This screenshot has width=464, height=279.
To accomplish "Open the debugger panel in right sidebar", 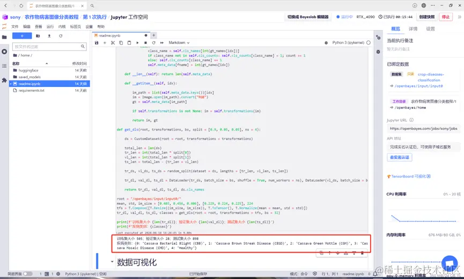I will (378, 52).
